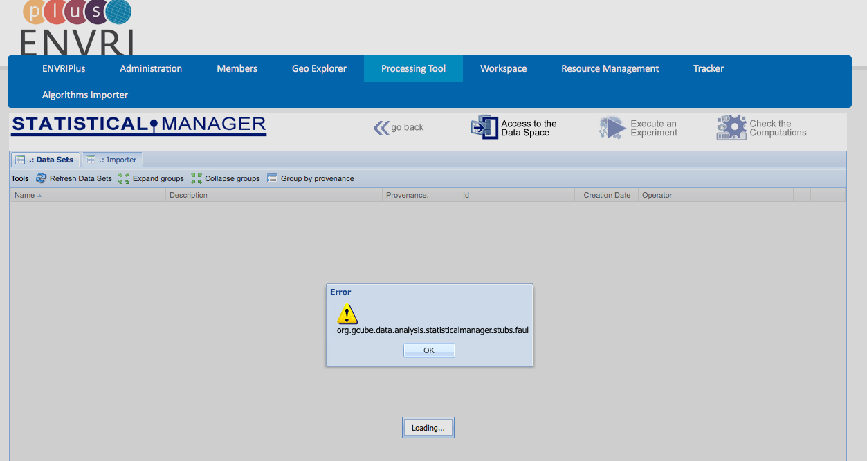Click the Check the Computations gear icon
This screenshot has width=867, height=461.
tap(731, 128)
